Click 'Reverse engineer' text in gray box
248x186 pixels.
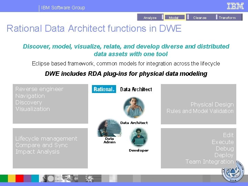coord(39,89)
